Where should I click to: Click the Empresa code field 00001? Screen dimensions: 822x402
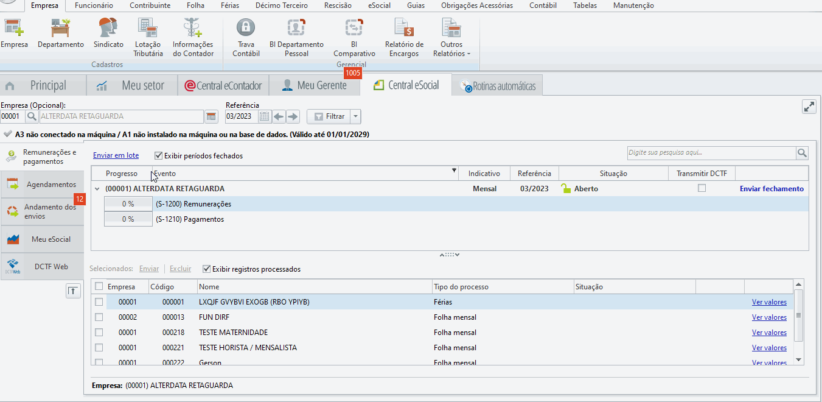coord(13,116)
